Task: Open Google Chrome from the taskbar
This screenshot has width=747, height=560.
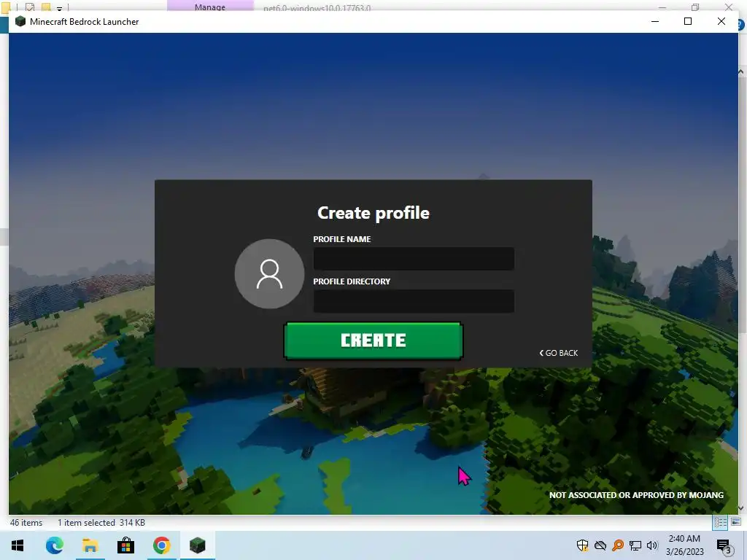Action: [x=161, y=545]
